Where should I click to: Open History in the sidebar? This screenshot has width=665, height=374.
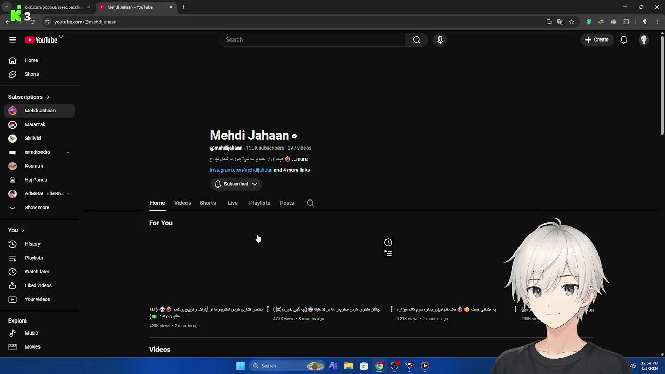pyautogui.click(x=39, y=244)
